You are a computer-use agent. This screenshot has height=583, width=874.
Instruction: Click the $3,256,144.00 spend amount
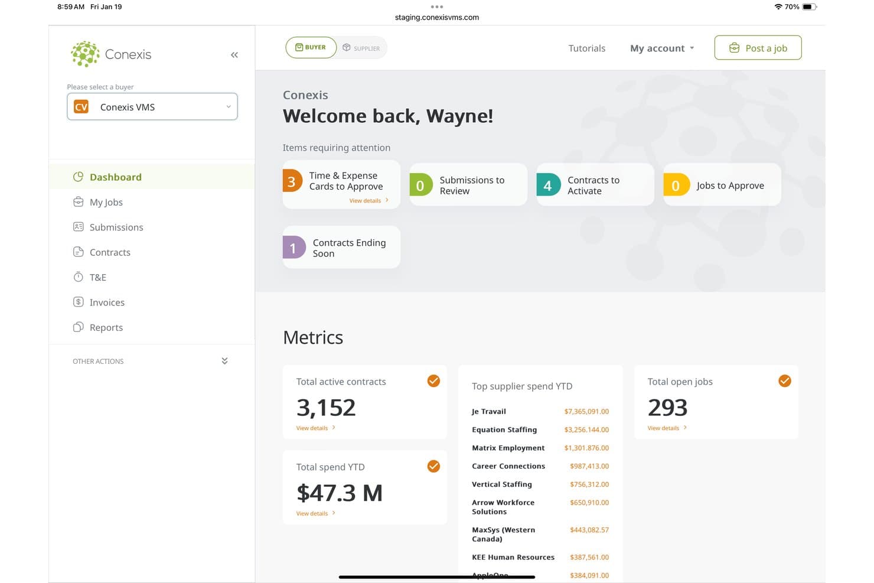(586, 430)
